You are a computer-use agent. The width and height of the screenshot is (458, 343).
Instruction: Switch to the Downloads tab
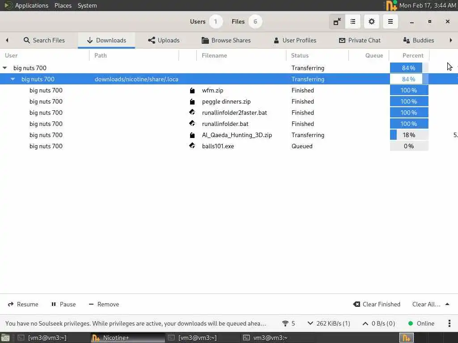106,40
